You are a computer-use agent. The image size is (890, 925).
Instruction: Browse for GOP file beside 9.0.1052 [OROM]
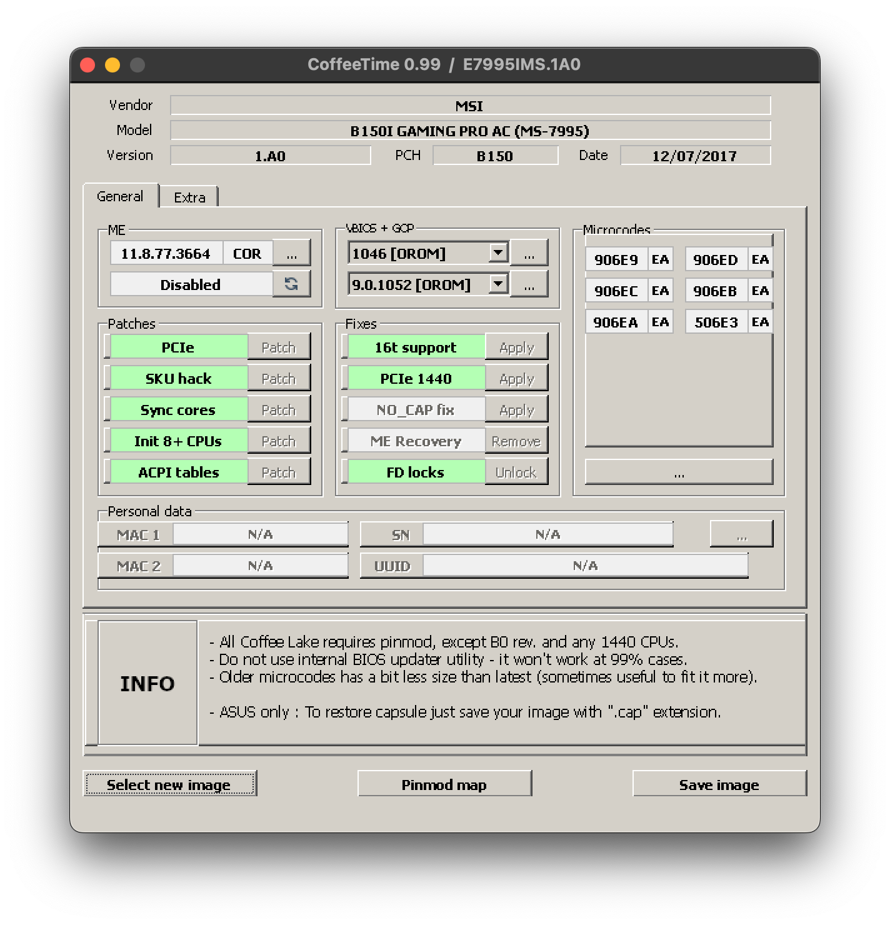click(529, 284)
